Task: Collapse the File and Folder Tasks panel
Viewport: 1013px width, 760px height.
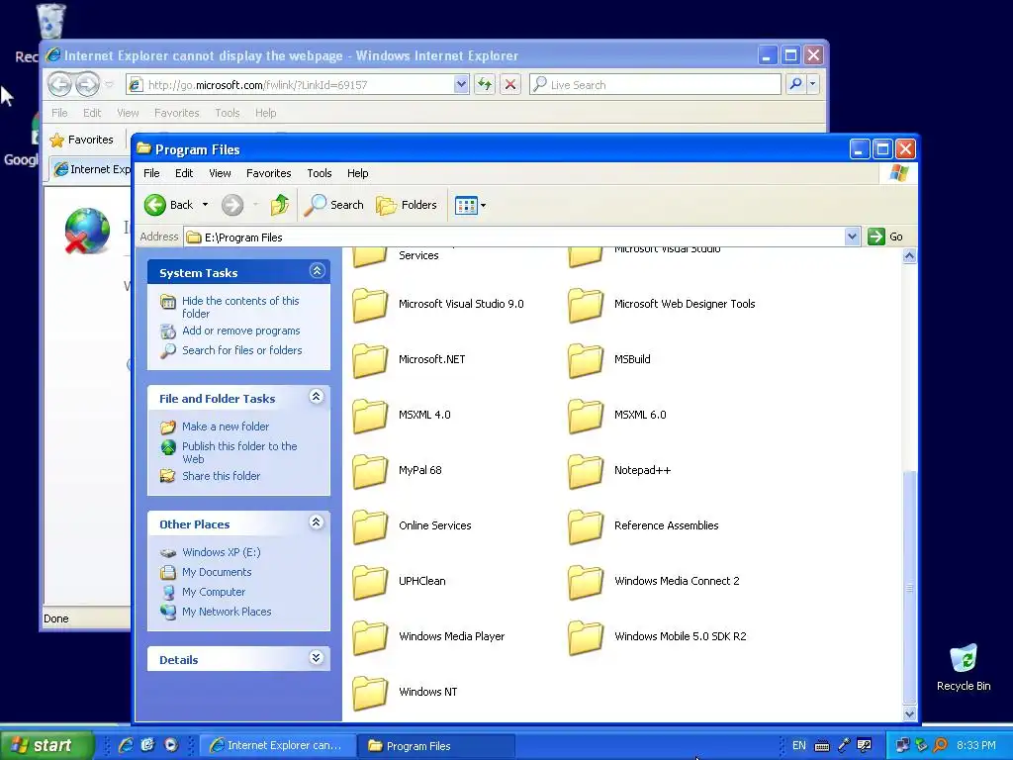Action: coord(316,396)
